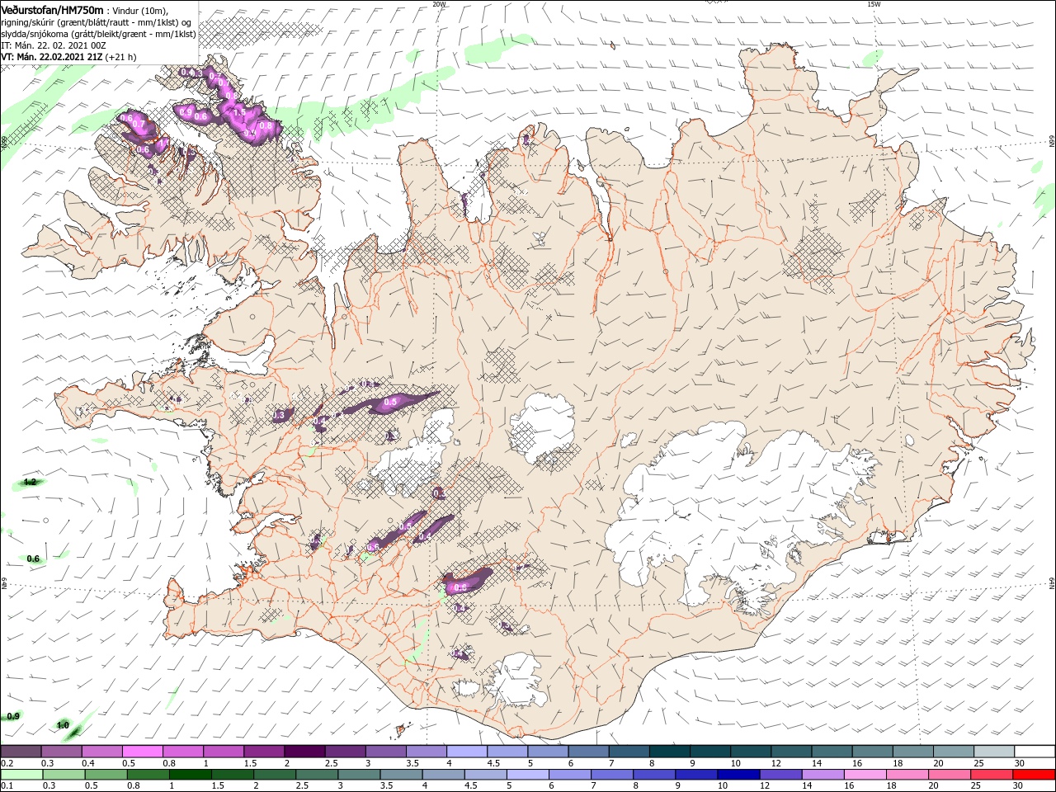1056x792 pixels.
Task: Select the lavender 4 snow legend swatch
Action: point(466,752)
